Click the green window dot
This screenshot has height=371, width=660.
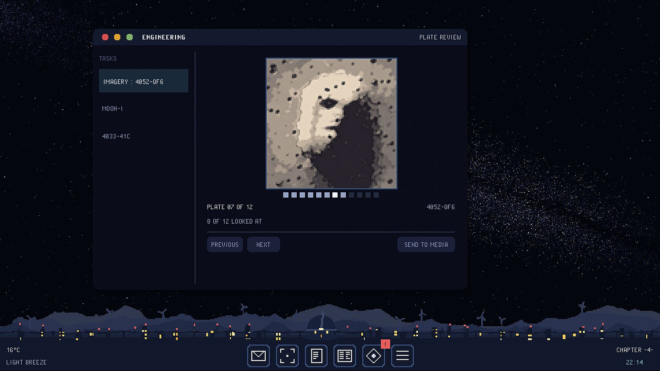click(130, 37)
